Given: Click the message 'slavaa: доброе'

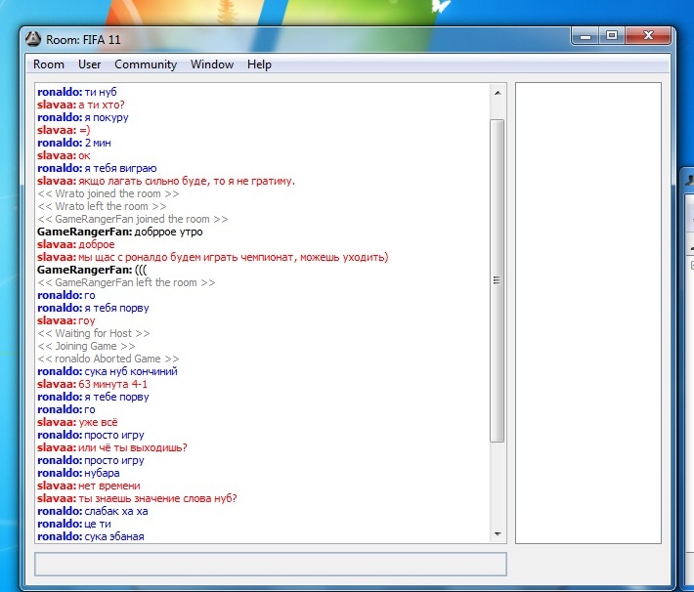Looking at the screenshot, I should coord(75,244).
